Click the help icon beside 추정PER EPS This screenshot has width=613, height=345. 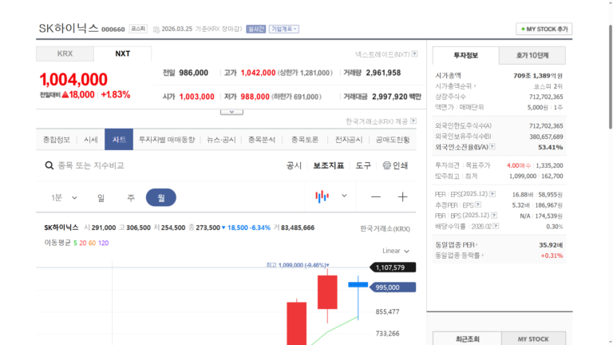coord(478,204)
